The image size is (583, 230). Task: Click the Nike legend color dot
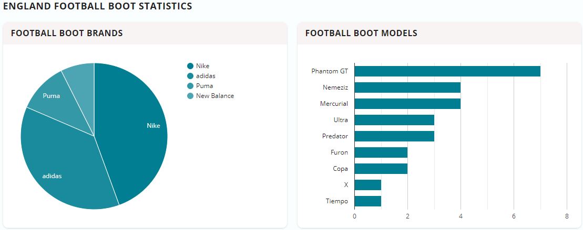pos(190,66)
